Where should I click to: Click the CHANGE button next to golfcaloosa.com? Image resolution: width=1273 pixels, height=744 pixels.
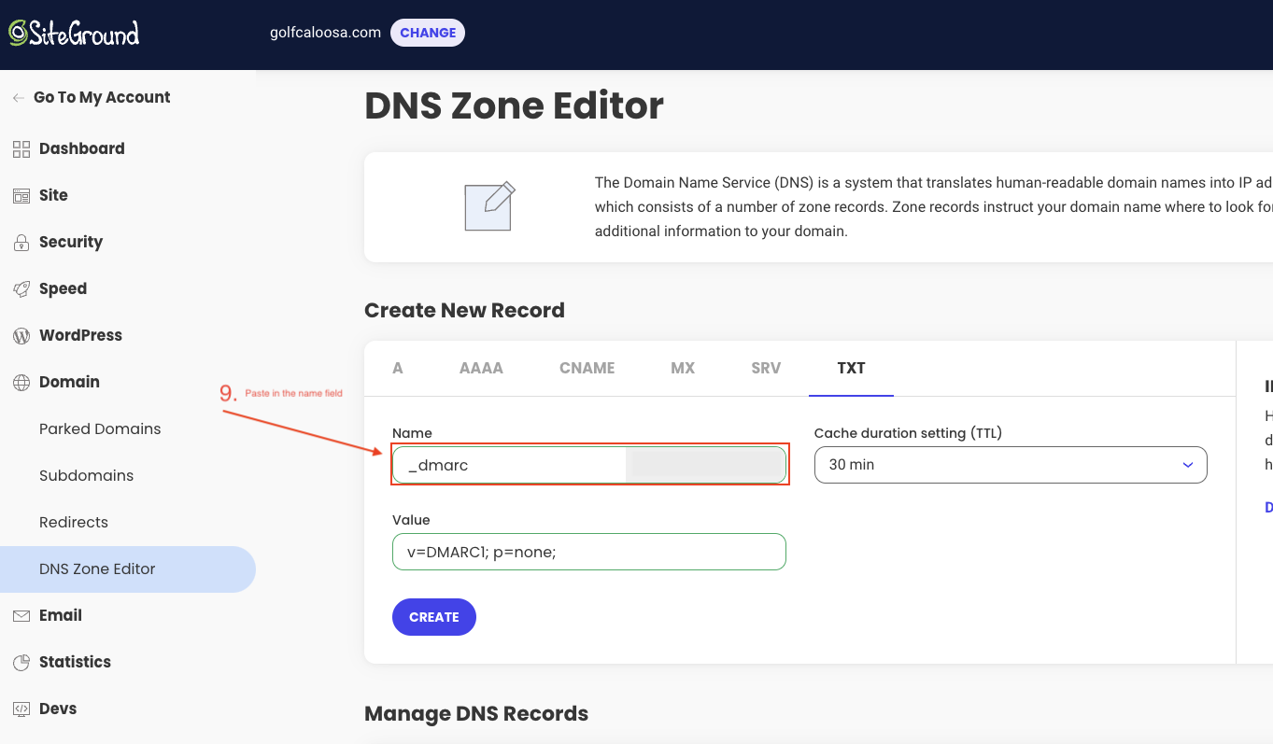[428, 32]
